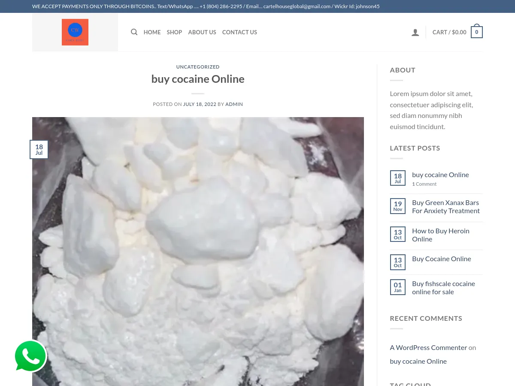Click the 19 Nov date badge in sidebar
Image resolution: width=515 pixels, height=386 pixels.
coord(397,206)
